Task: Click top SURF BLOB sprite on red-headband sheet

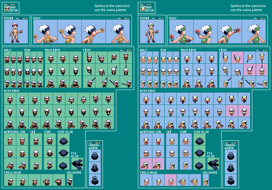Action: (x=64, y=139)
